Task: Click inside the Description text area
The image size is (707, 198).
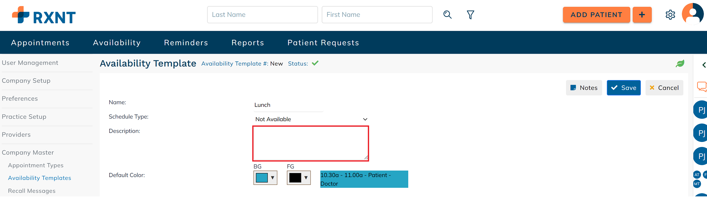Action: pos(310,143)
